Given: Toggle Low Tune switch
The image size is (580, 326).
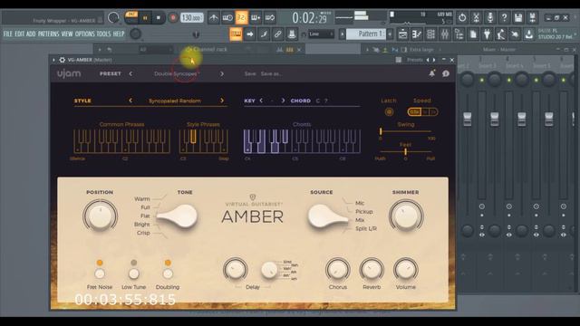Looking at the screenshot, I should tap(133, 273).
